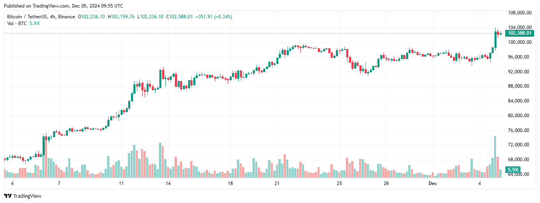Click the 104,000.00 price axis label
The height and width of the screenshot is (203, 540).
click(519, 28)
